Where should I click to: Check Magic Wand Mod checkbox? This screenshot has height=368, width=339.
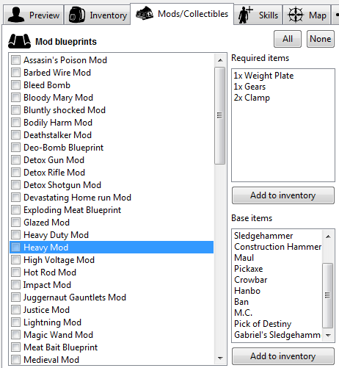click(15, 334)
